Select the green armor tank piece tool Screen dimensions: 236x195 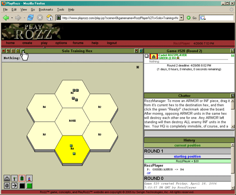click(x=22, y=178)
